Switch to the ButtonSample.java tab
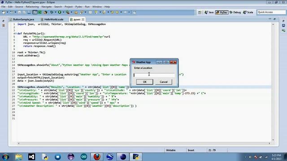287x161 pixels. [x=22, y=19]
